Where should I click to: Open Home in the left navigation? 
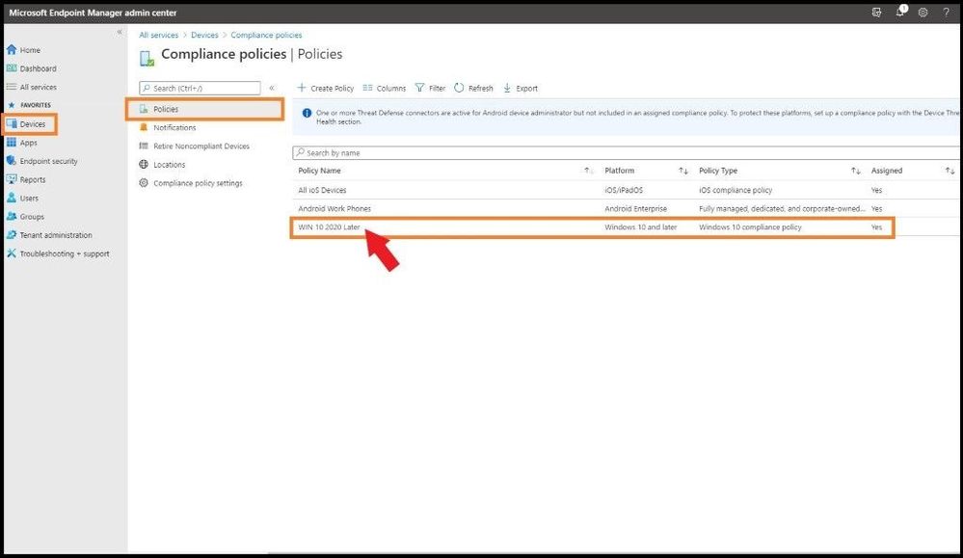click(x=23, y=50)
